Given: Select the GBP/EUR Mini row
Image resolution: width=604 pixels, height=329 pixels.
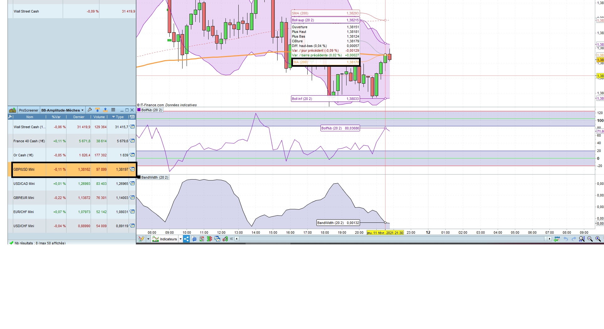Looking at the screenshot, I should point(72,198).
